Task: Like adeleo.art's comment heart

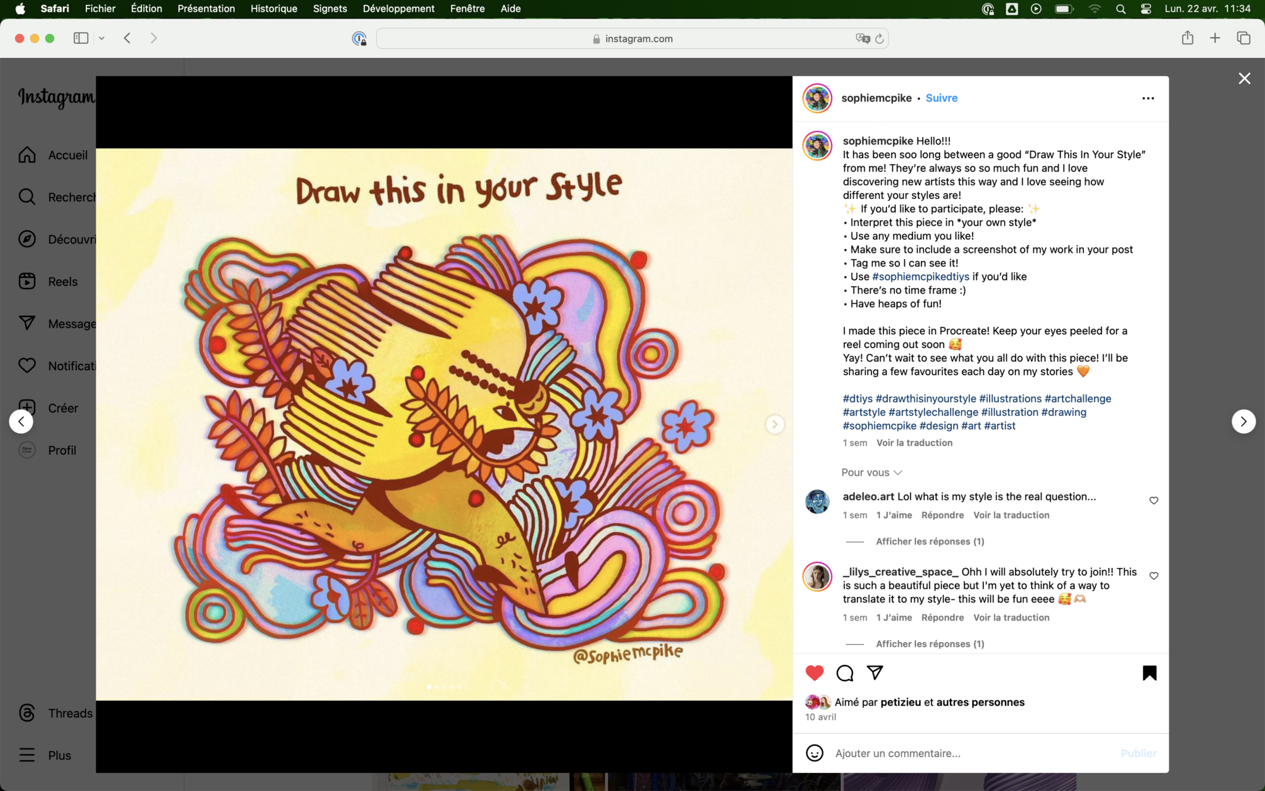Action: click(x=1153, y=501)
